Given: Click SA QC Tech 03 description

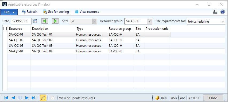Looking at the screenshot, I should (x=53, y=46).
